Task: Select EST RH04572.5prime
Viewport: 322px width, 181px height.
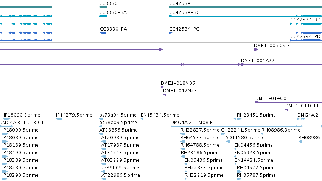Action: click(256, 168)
